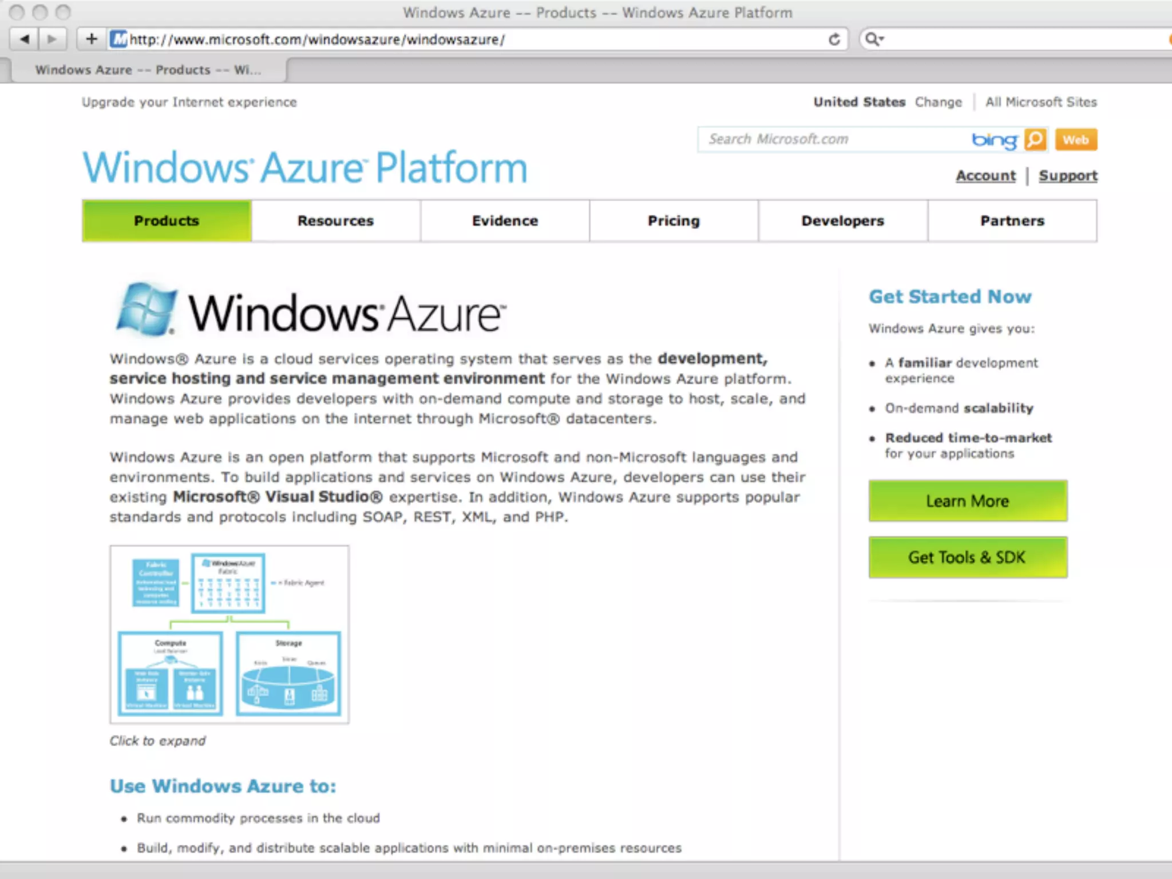Click the orange Web search button
The width and height of the screenshot is (1172, 879).
coord(1076,140)
